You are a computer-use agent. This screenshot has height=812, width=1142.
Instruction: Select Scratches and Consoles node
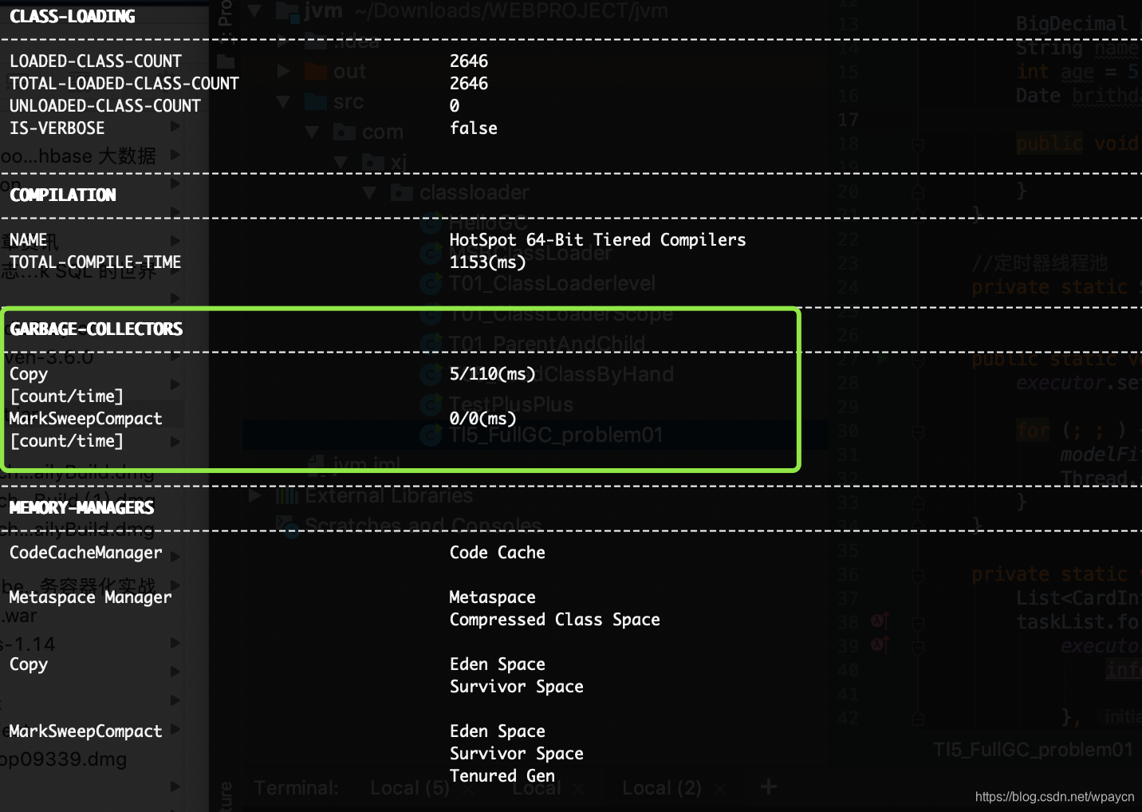[x=423, y=526]
